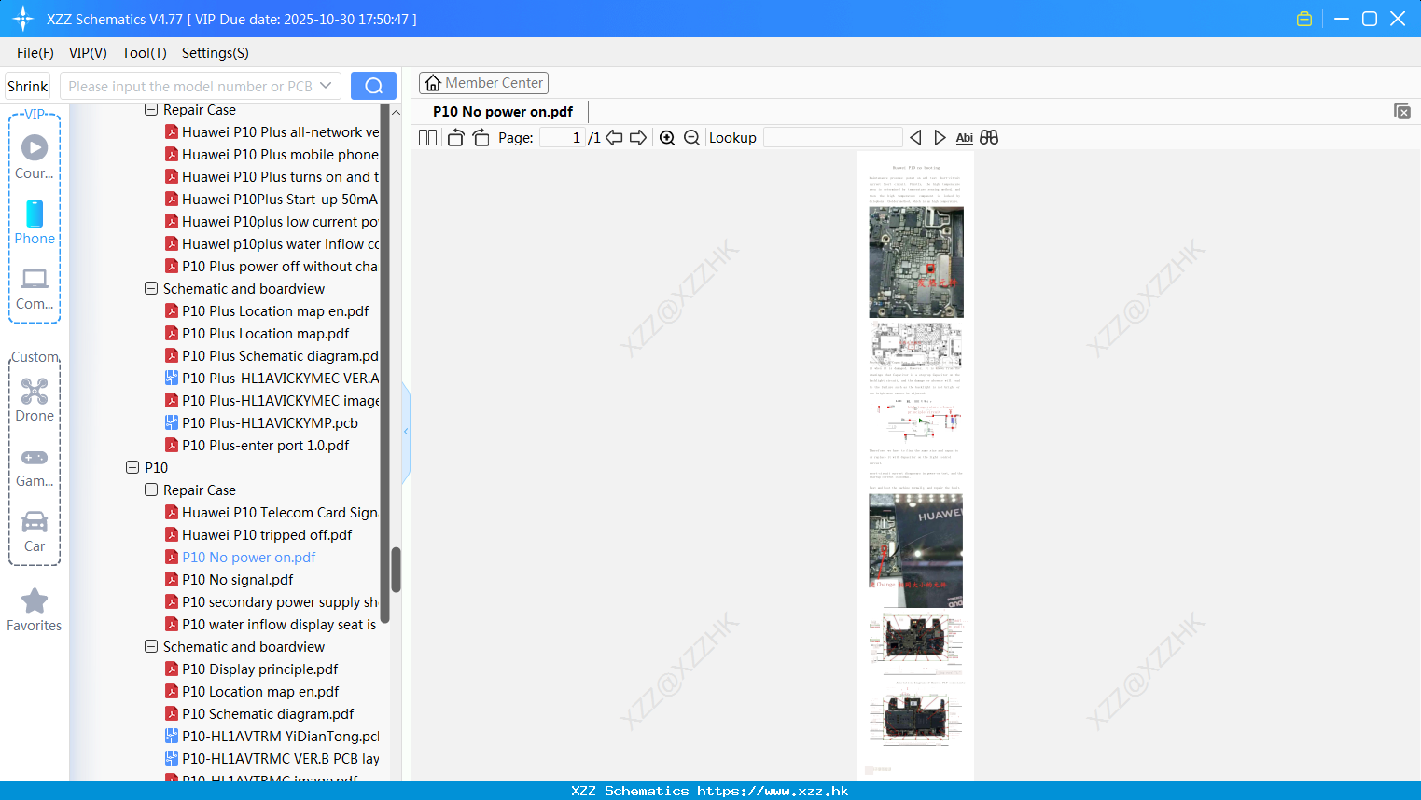Open P10 Schematic diagram.pdf

pos(259,714)
